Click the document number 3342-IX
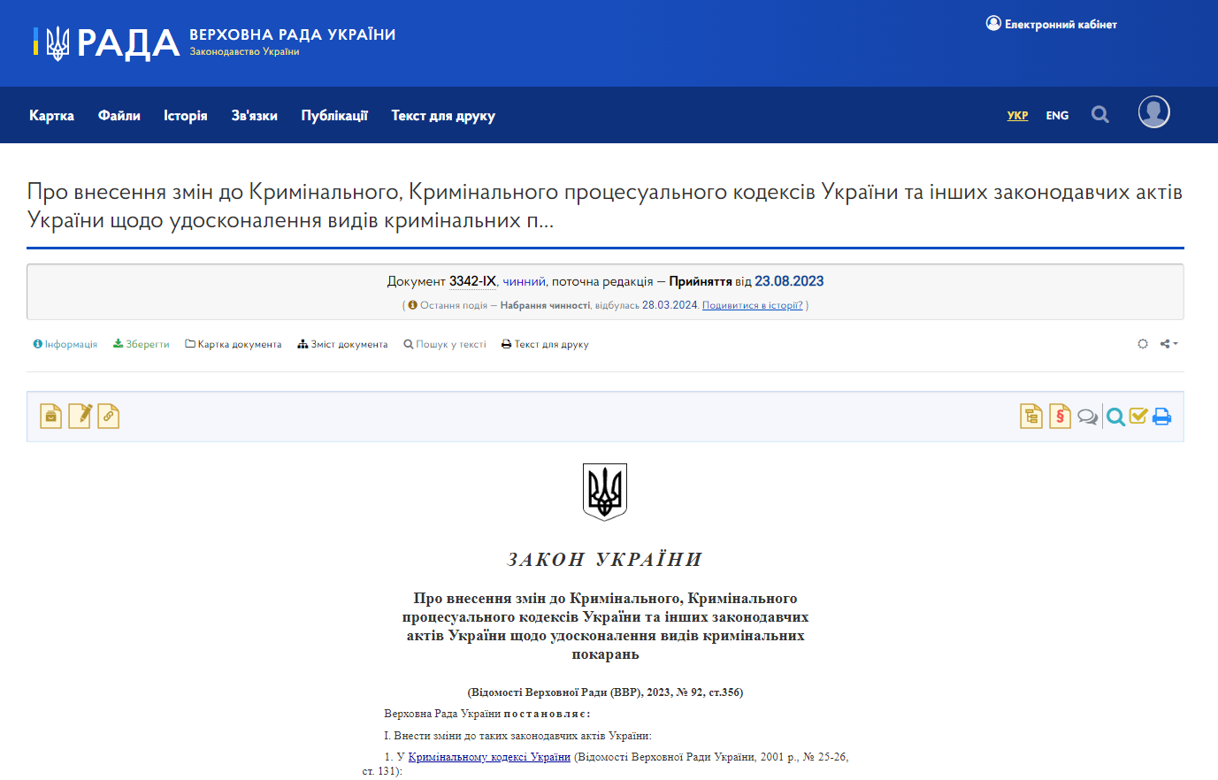This screenshot has height=780, width=1218. [x=472, y=281]
